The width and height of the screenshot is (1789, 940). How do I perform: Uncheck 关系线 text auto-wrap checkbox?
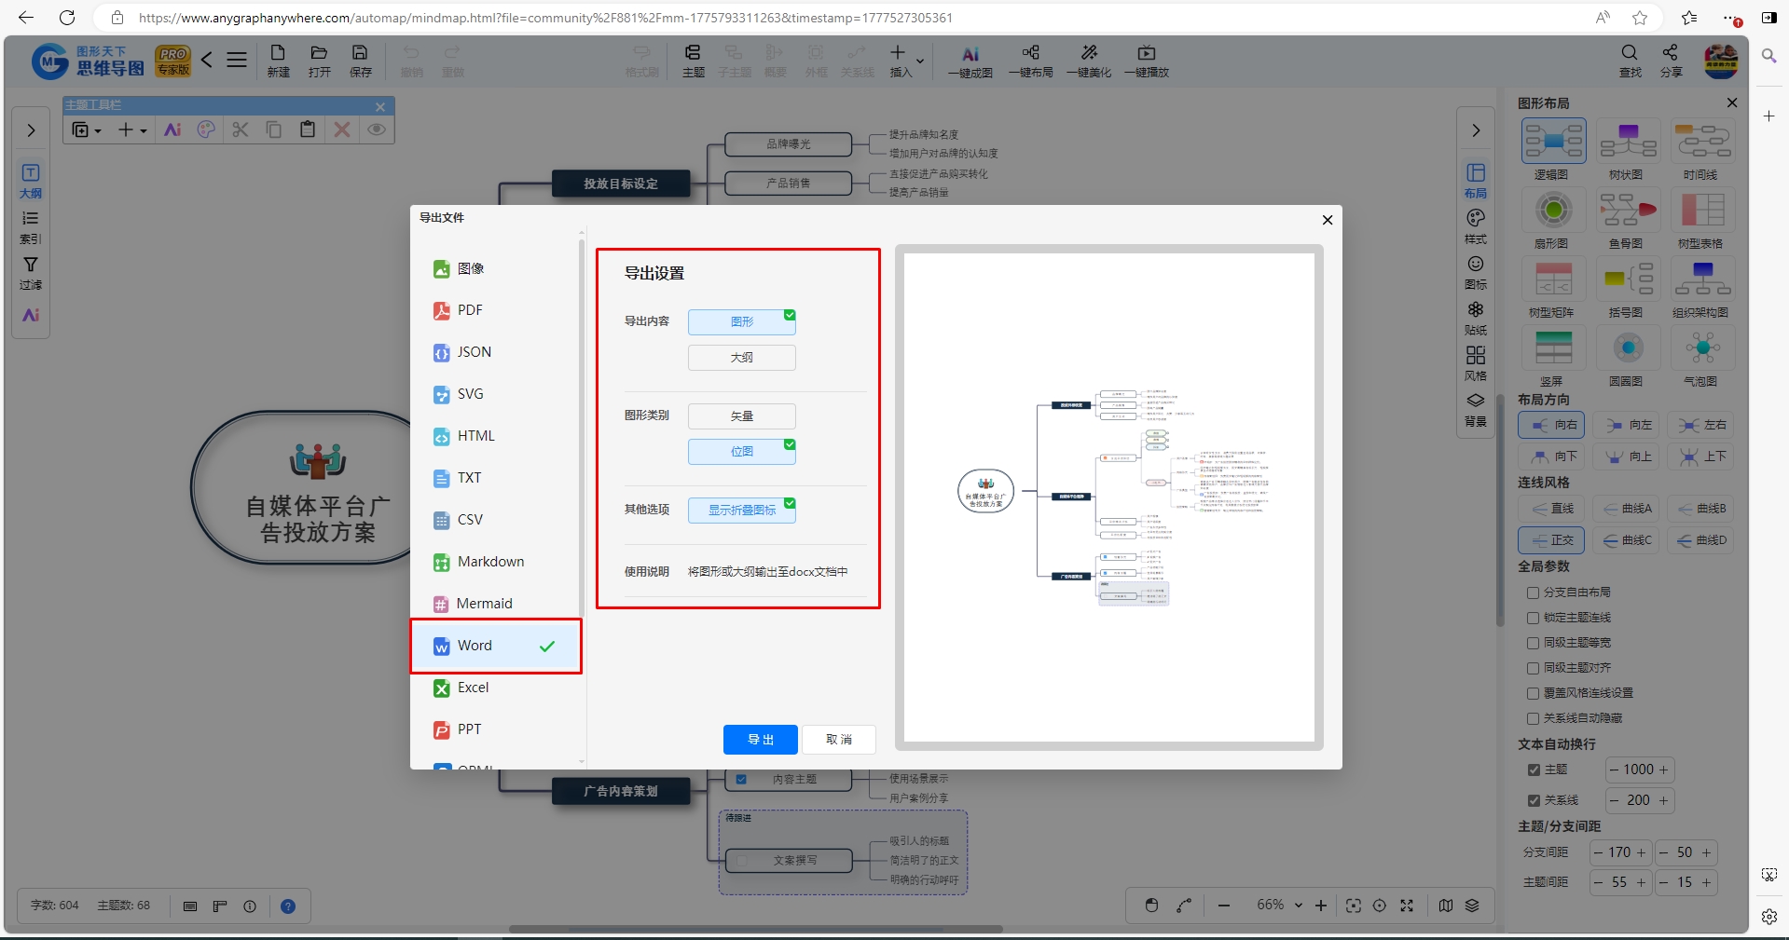coord(1534,800)
